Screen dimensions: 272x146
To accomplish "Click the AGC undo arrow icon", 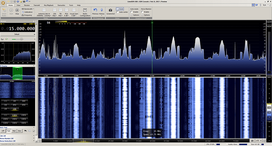I will 26,131.
